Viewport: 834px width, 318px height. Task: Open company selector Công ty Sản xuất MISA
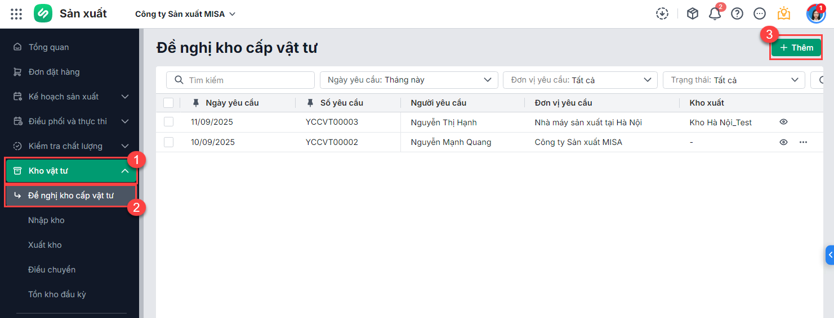(185, 14)
